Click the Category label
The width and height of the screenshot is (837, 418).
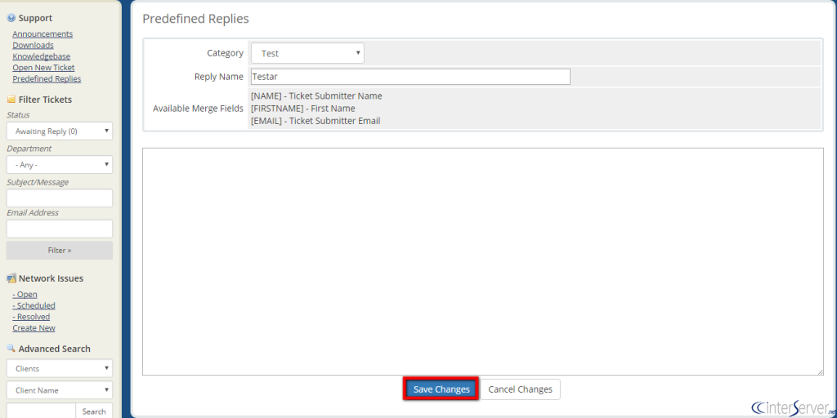pyautogui.click(x=226, y=53)
